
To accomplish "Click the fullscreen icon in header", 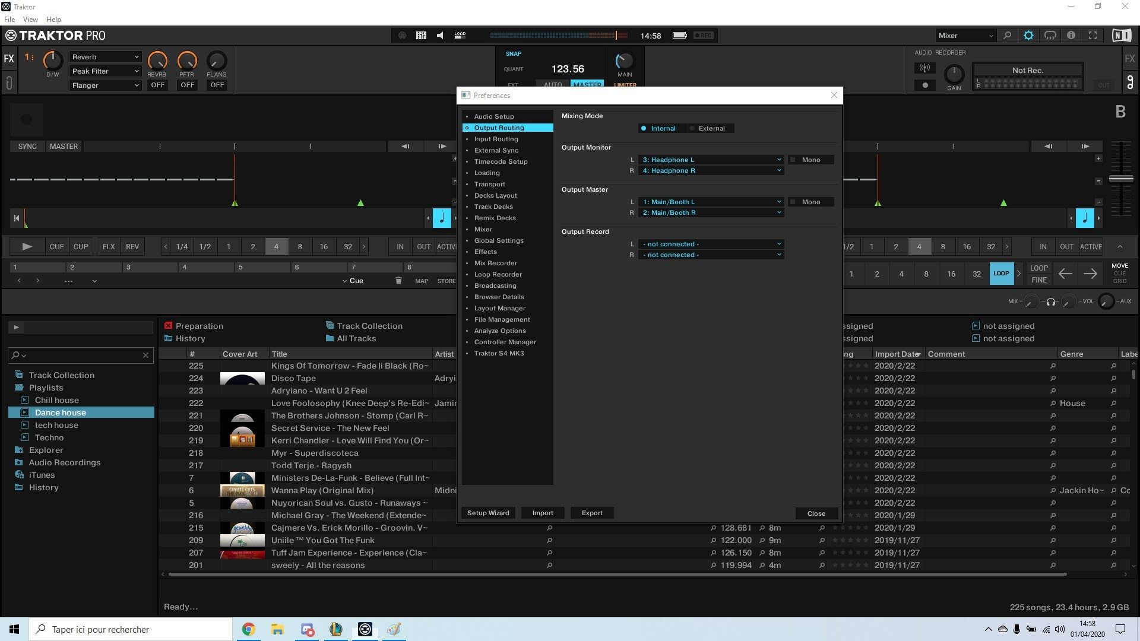I will 1092,36.
